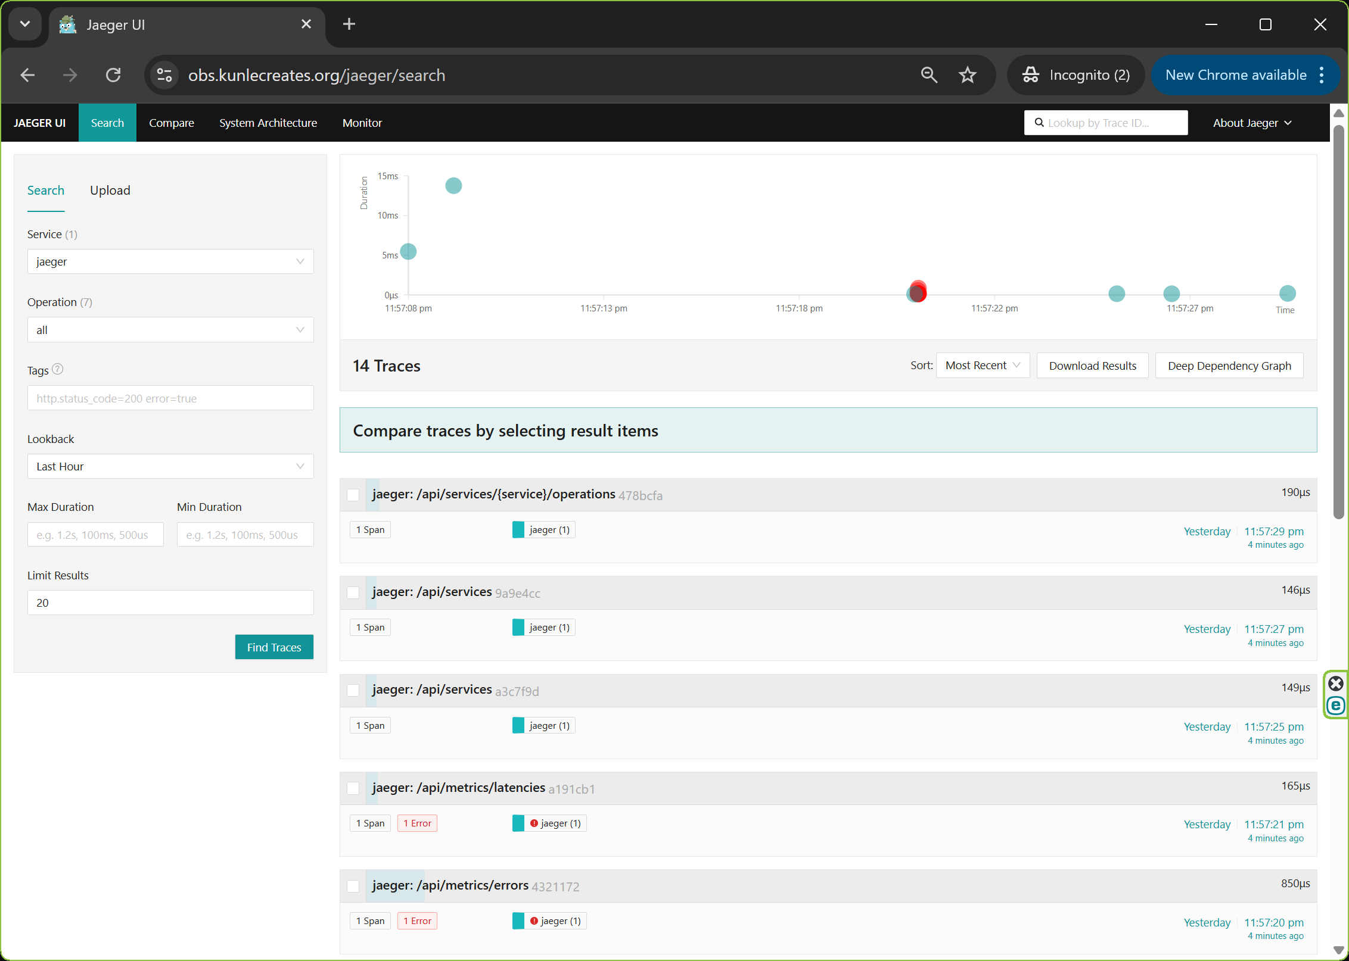Click the 15ms trace dot in scatter plot
The image size is (1349, 961).
(453, 186)
